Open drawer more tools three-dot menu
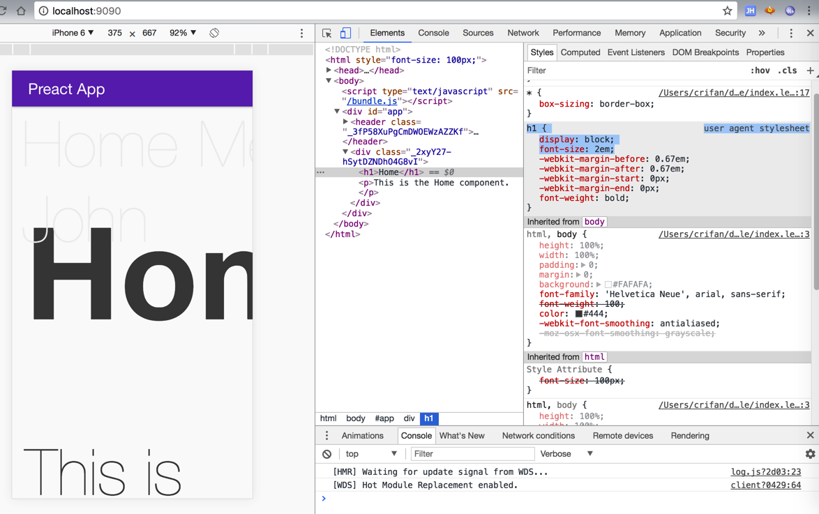This screenshot has width=819, height=514. pyautogui.click(x=327, y=436)
